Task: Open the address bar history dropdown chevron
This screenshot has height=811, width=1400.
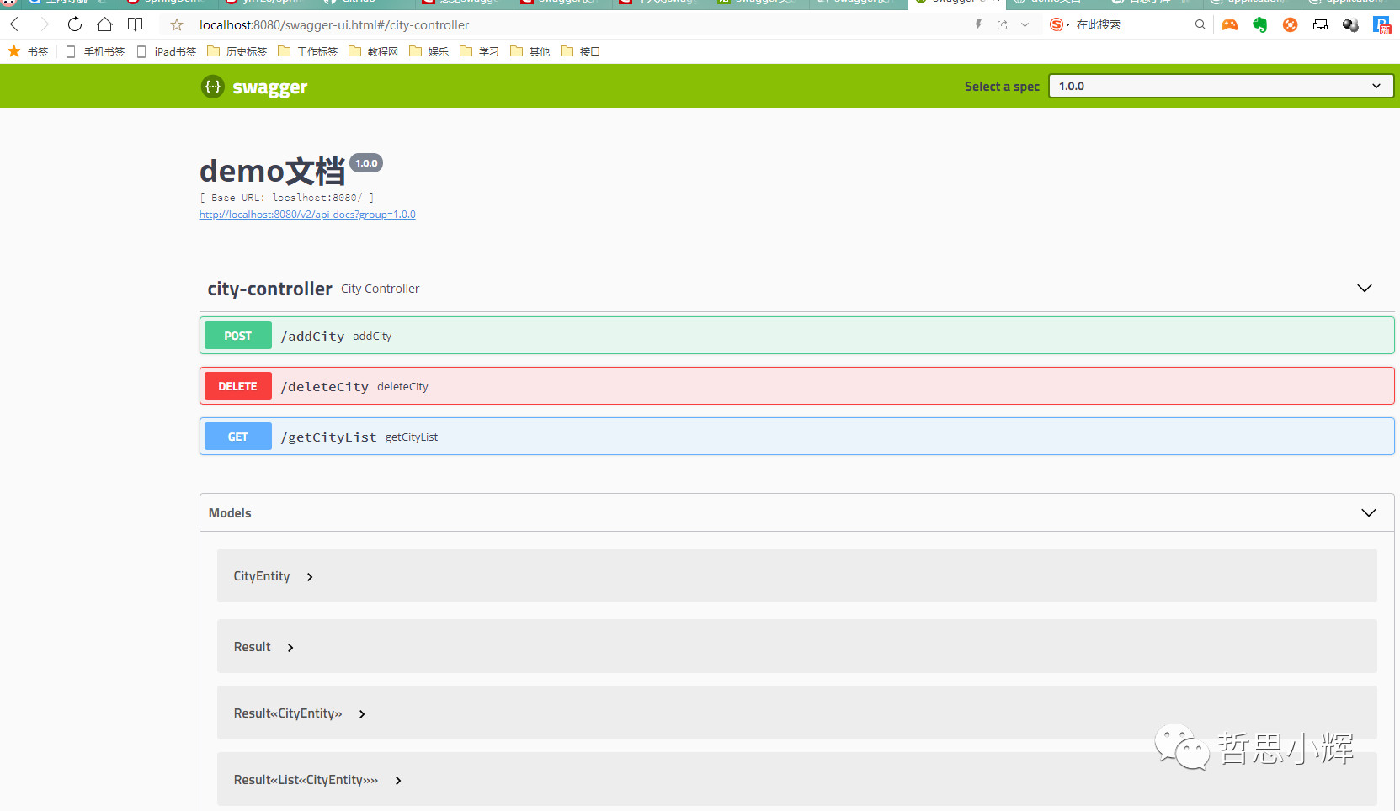Action: [1025, 25]
